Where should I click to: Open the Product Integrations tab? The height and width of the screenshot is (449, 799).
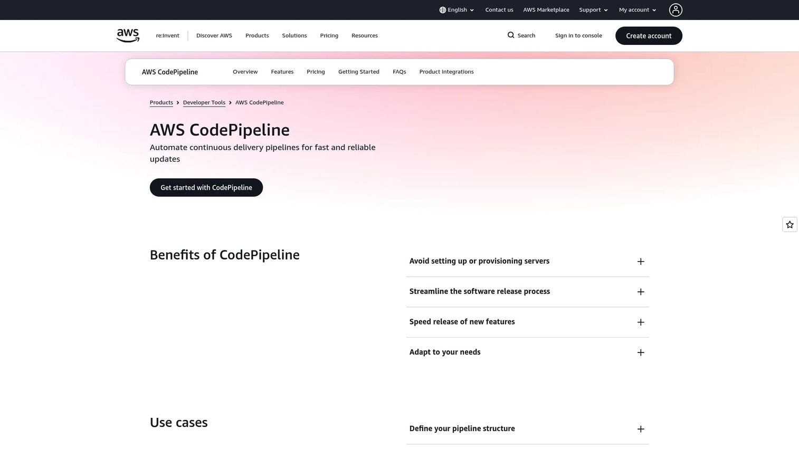[x=446, y=72]
